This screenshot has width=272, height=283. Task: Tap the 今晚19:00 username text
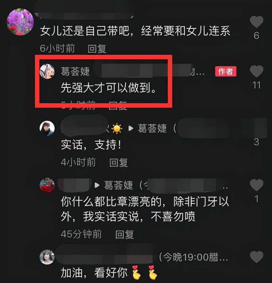point(194,257)
